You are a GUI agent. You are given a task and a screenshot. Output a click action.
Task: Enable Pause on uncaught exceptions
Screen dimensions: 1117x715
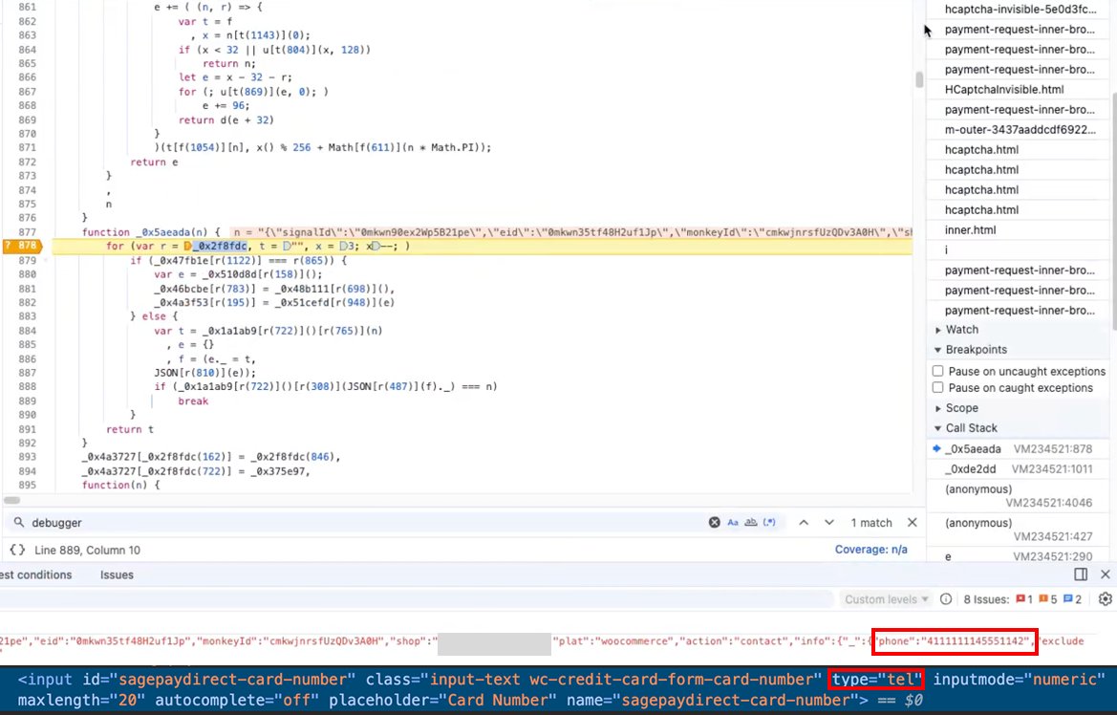pyautogui.click(x=937, y=372)
